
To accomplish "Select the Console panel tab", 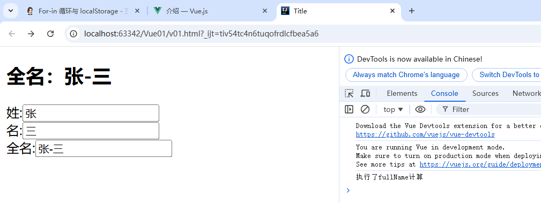I will (x=444, y=93).
